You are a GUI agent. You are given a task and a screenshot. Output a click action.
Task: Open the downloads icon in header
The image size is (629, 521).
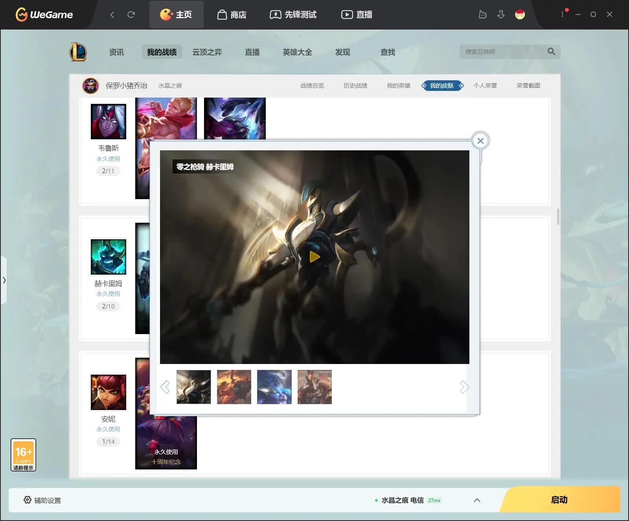click(501, 15)
